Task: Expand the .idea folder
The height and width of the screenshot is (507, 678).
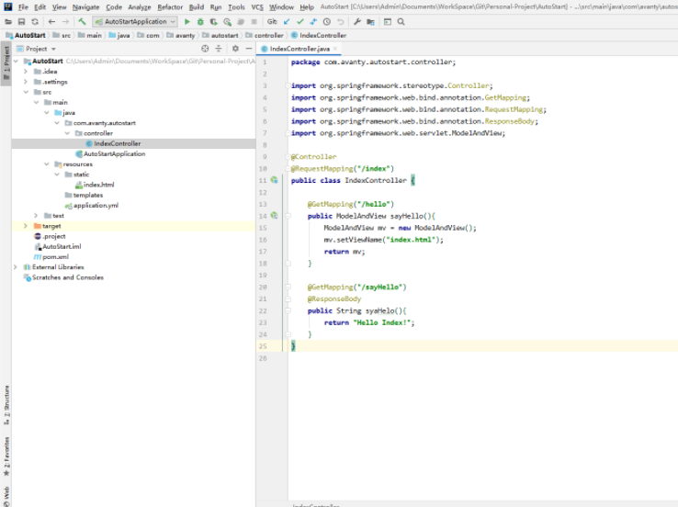Action: tap(26, 72)
